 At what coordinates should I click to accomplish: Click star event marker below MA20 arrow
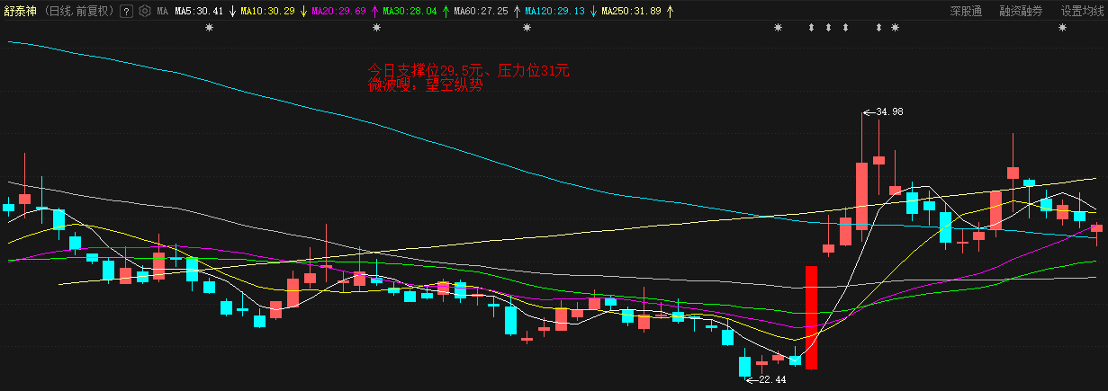coord(376,28)
